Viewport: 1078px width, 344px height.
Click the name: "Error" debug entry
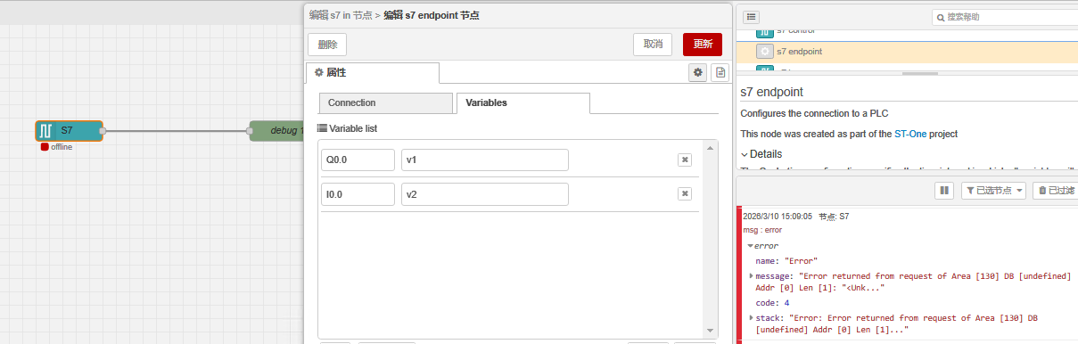point(787,261)
